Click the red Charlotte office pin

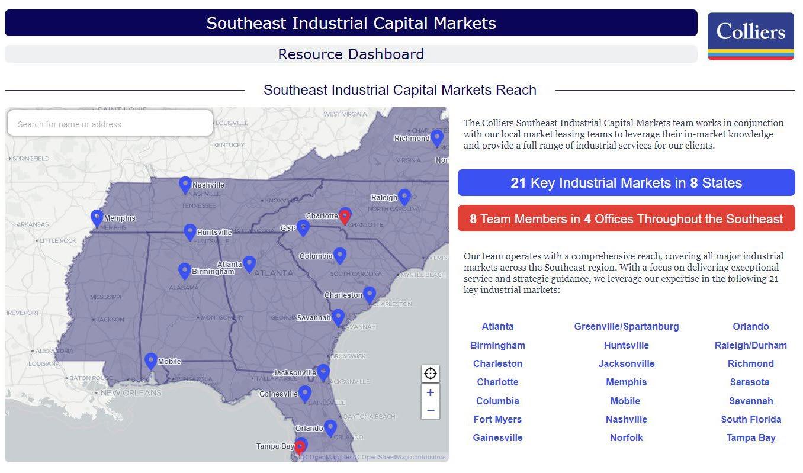pyautogui.click(x=345, y=216)
